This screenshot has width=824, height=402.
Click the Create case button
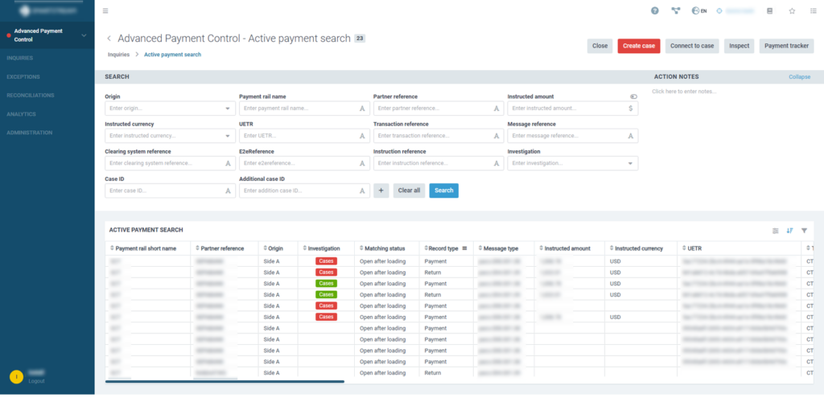638,46
